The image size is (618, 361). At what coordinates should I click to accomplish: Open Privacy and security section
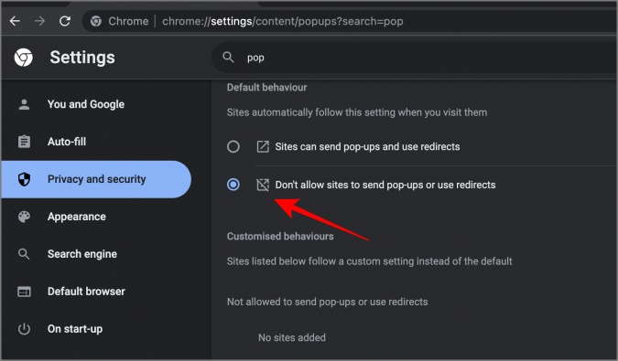coord(96,179)
